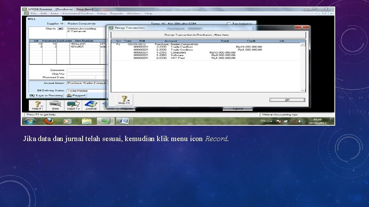Click the Journal Memo field
This screenshot has width=369, height=207.
pyautogui.click(x=86, y=83)
